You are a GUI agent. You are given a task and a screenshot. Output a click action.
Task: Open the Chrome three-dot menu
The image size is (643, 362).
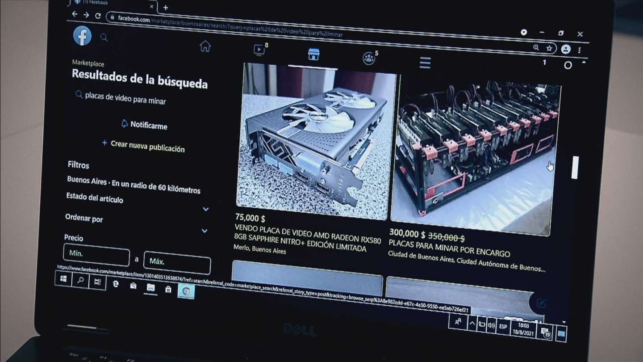pos(580,50)
